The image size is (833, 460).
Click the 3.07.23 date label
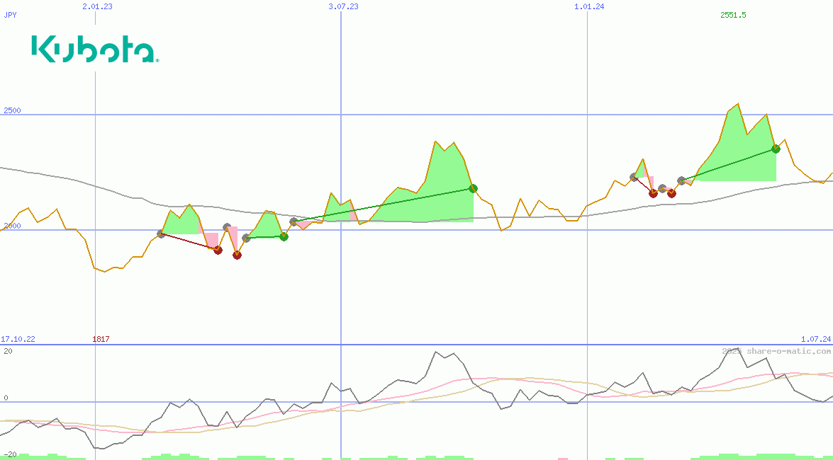tap(343, 6)
